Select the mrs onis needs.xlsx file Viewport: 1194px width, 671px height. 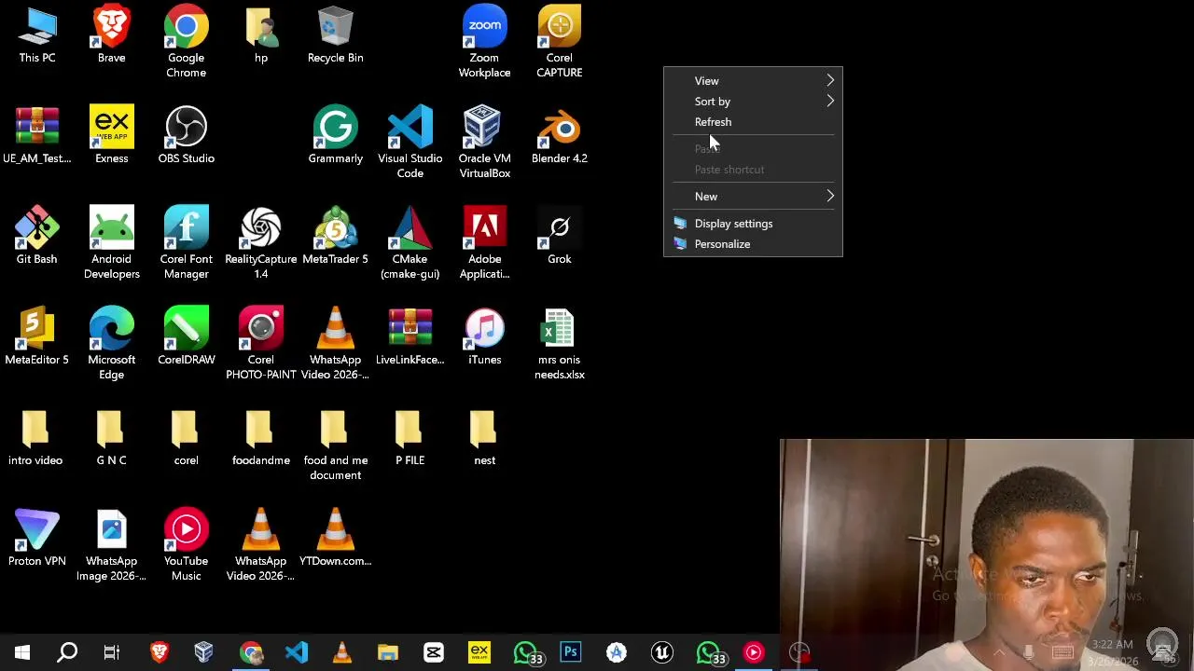pos(560,344)
